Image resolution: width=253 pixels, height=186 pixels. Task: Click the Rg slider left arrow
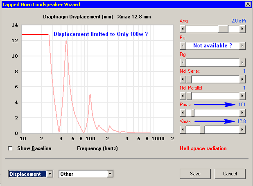click(x=183, y=63)
